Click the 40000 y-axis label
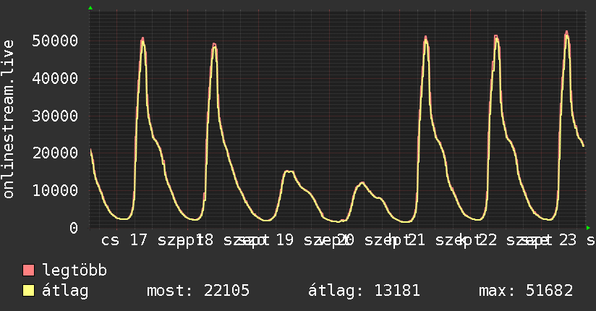This screenshot has width=596, height=311. tap(55, 78)
